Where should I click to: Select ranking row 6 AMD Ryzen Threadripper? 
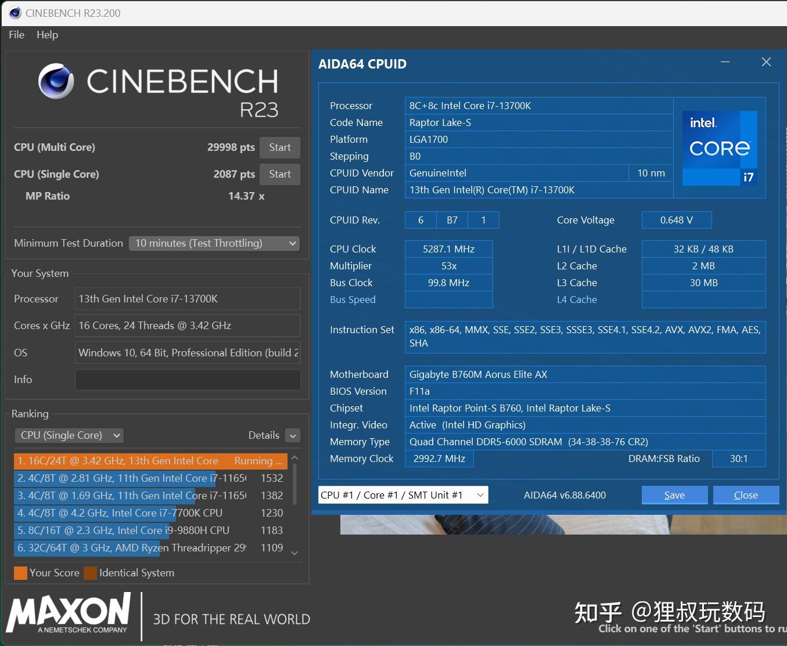[x=150, y=548]
